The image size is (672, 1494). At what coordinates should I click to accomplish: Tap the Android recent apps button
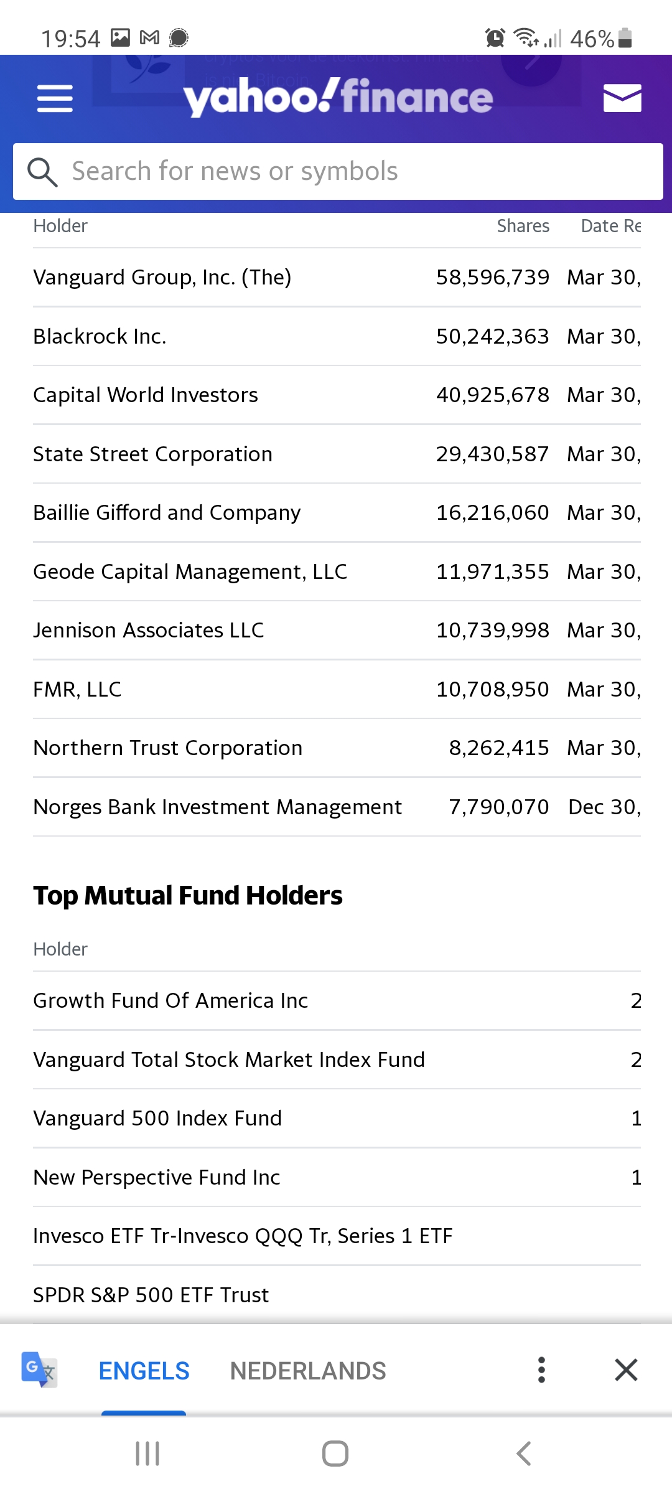coord(147,1454)
